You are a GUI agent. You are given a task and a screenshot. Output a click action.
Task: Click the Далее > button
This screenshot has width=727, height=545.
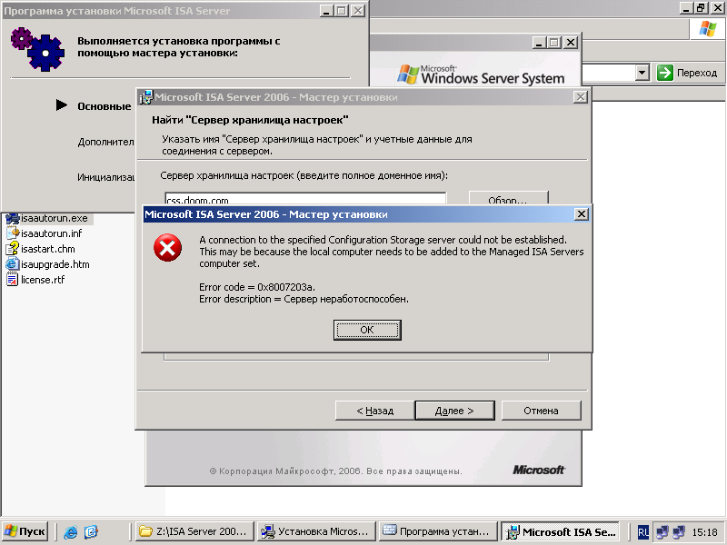point(454,411)
